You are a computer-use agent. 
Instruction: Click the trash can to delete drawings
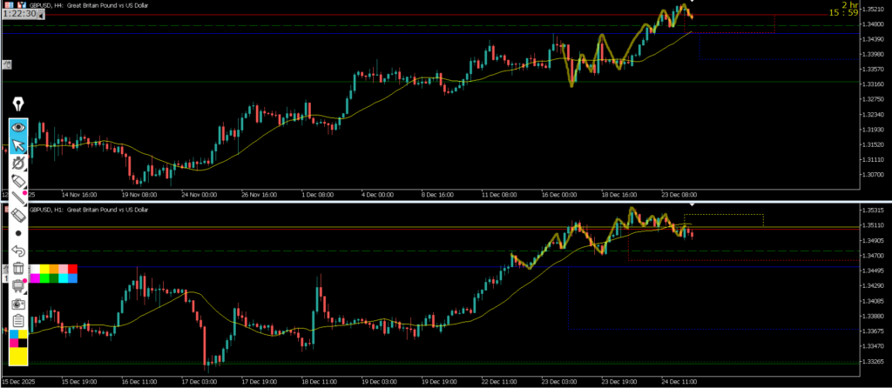point(18,268)
